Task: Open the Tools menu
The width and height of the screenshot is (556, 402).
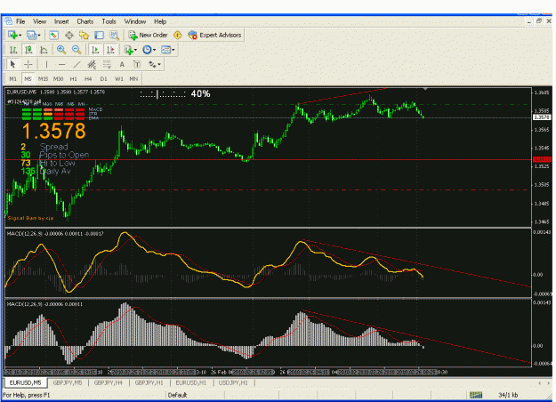Action: click(109, 21)
